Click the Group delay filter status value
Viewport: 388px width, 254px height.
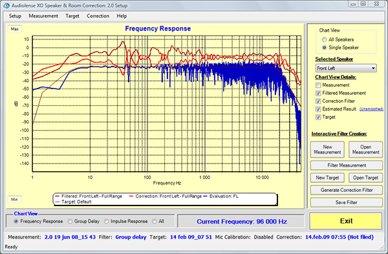pyautogui.click(x=131, y=237)
